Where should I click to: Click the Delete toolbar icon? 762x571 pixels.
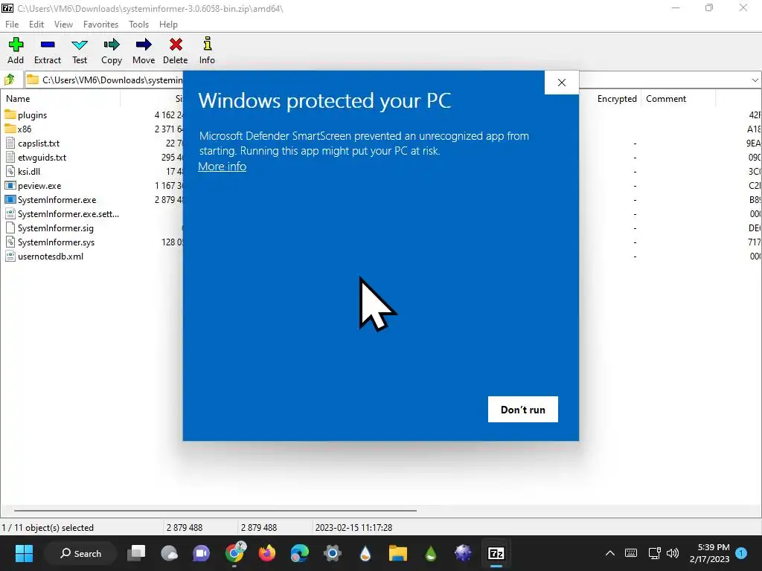pos(176,45)
